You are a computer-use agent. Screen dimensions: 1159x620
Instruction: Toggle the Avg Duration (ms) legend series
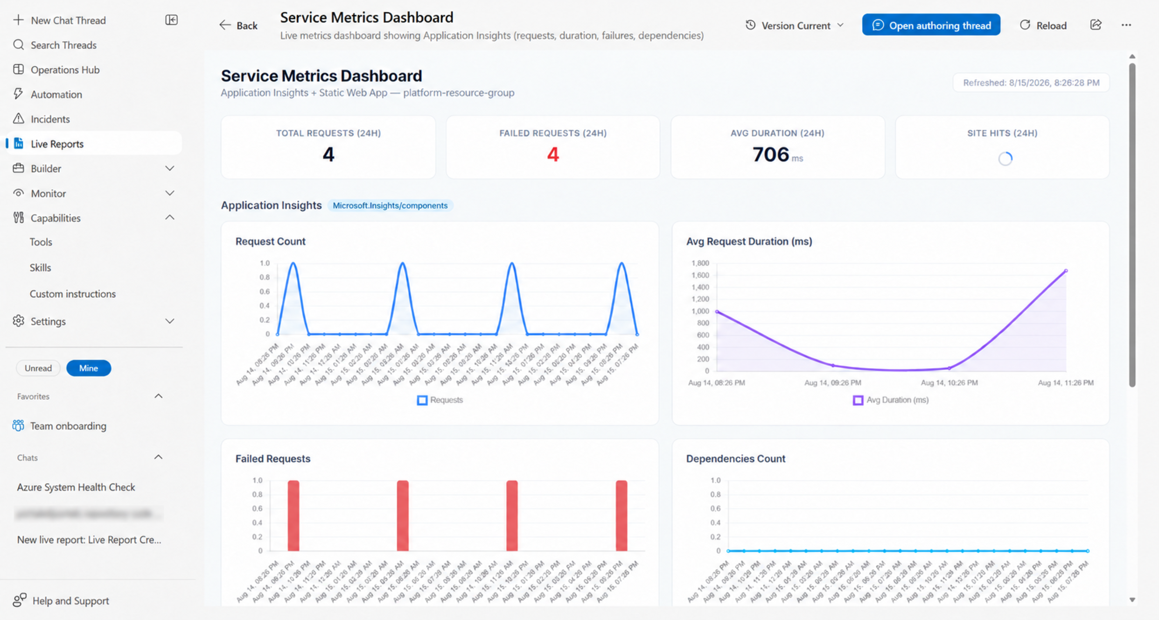[x=891, y=400]
